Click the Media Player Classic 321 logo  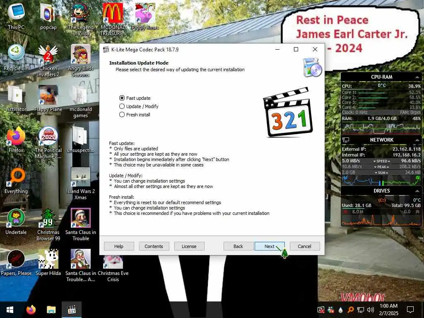coord(288,112)
